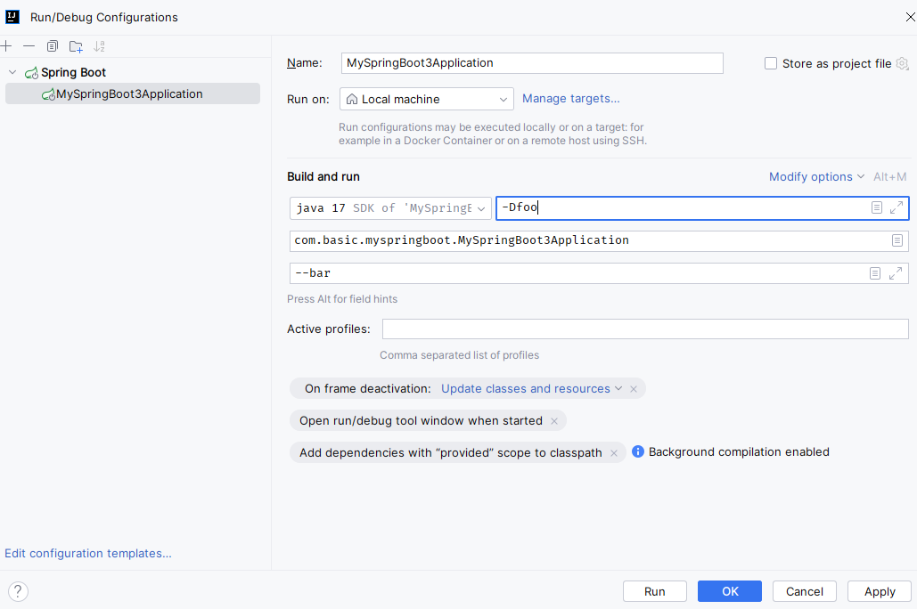The width and height of the screenshot is (917, 609).
Task: Remove selected configuration with minus icon
Action: [29, 46]
